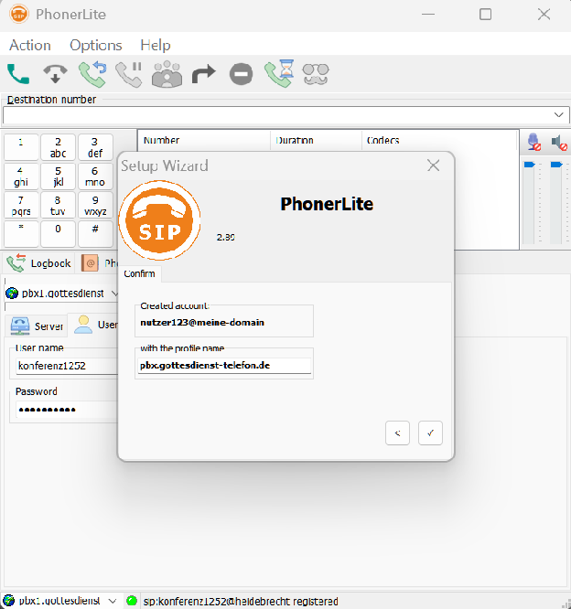Image resolution: width=571 pixels, height=609 pixels.
Task: Open the Action menu
Action: pos(30,46)
